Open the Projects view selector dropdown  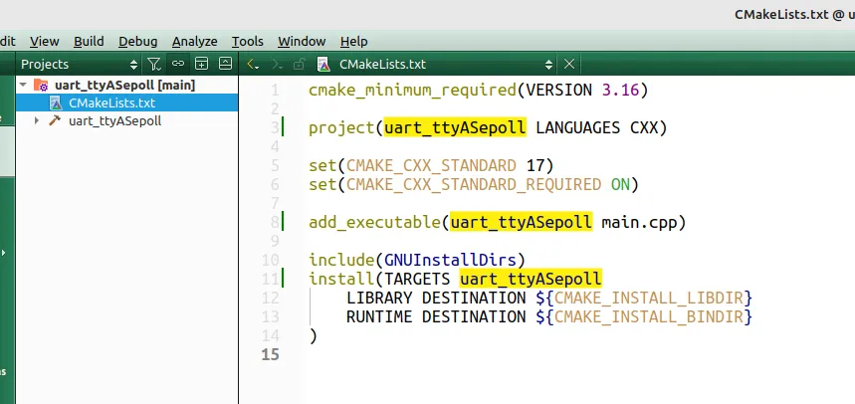pos(80,65)
